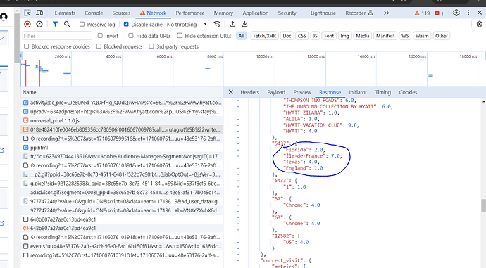The image size is (486, 268).
Task: Switch to the Console tab
Action: [94, 13]
